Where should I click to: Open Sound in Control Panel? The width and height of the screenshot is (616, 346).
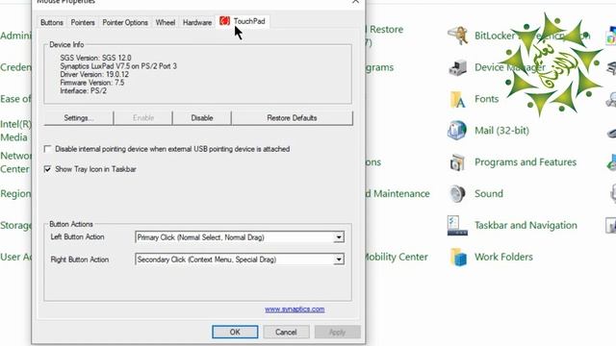click(x=489, y=193)
